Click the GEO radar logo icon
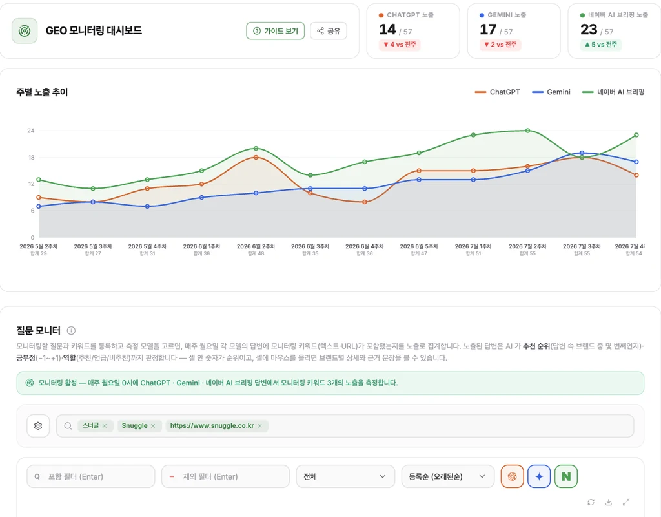 click(25, 31)
